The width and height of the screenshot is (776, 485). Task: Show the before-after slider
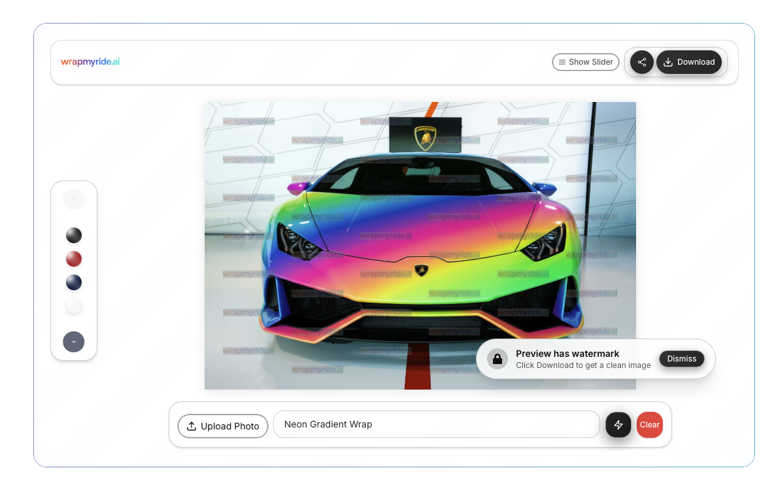click(585, 61)
